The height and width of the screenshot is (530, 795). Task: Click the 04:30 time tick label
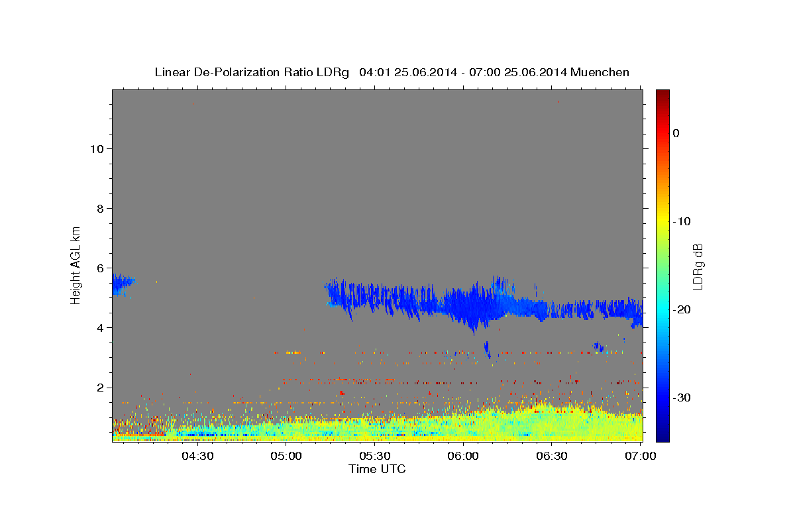coord(197,456)
